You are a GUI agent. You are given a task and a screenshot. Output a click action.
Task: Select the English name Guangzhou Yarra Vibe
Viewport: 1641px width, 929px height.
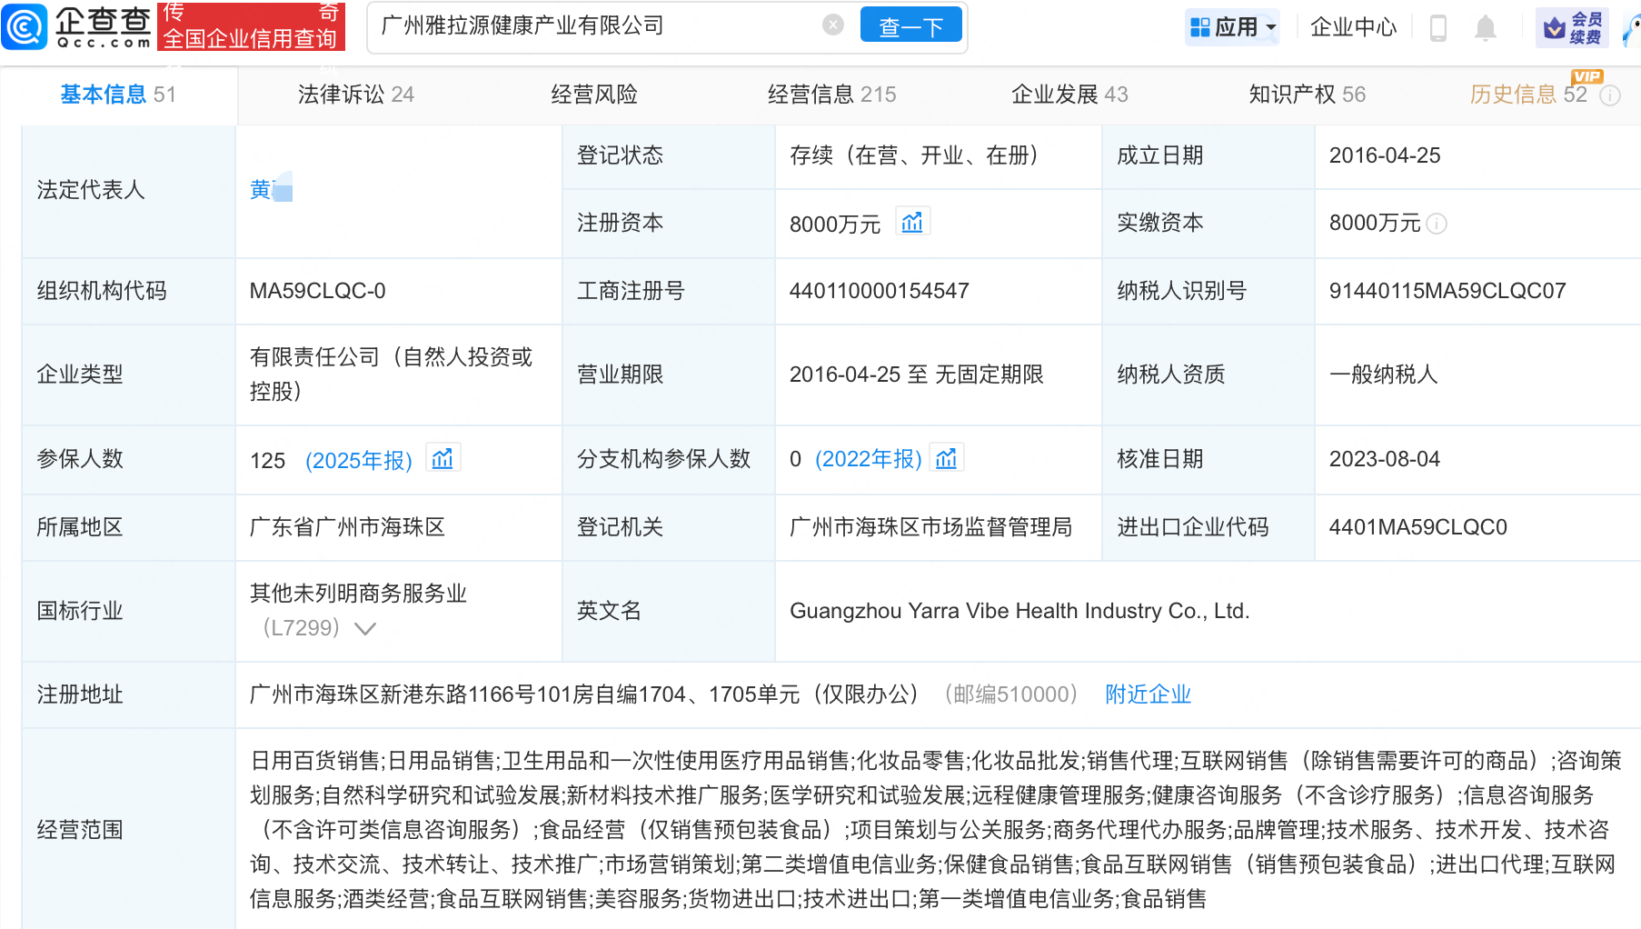[x=1019, y=611]
